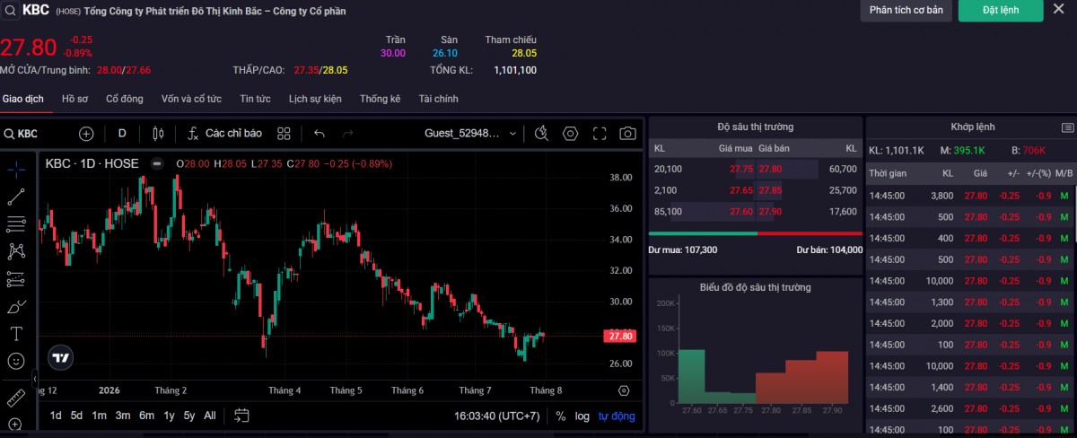Toggle log scale on chart

[x=582, y=416]
